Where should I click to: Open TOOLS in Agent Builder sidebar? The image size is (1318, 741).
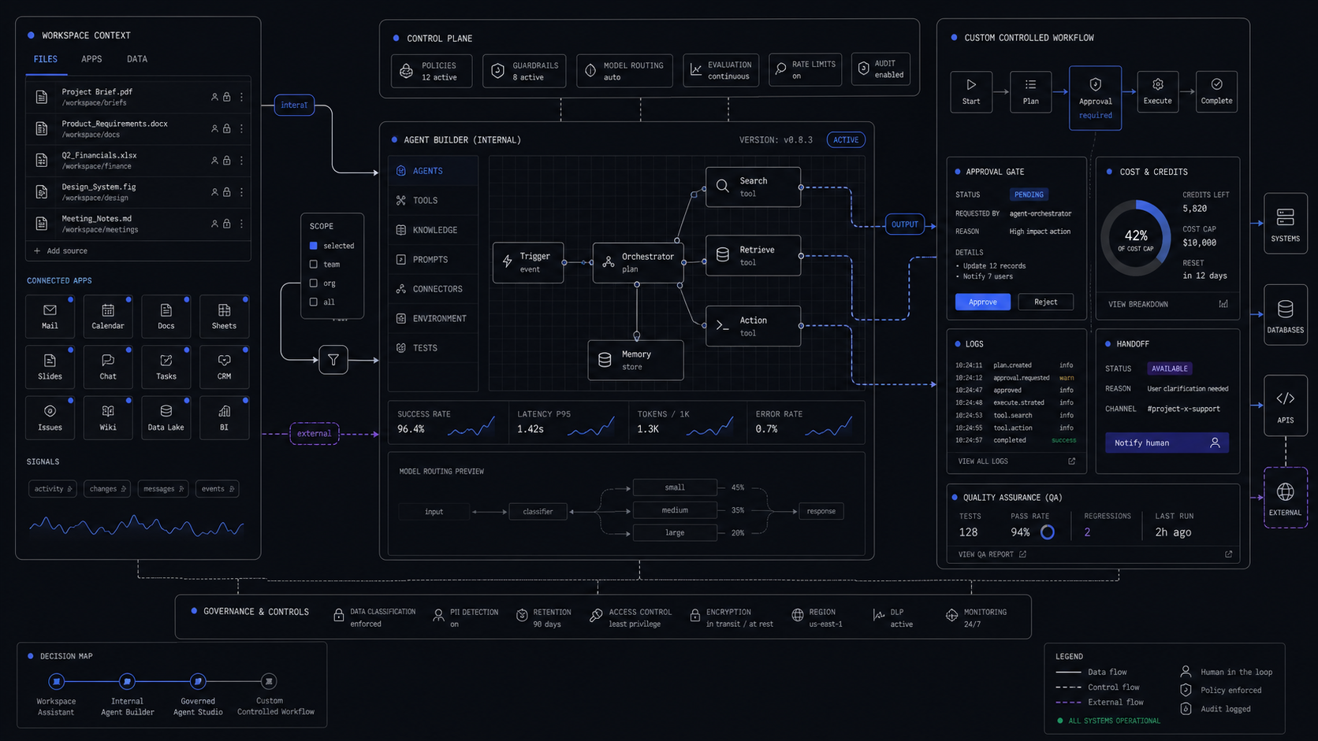pos(433,201)
